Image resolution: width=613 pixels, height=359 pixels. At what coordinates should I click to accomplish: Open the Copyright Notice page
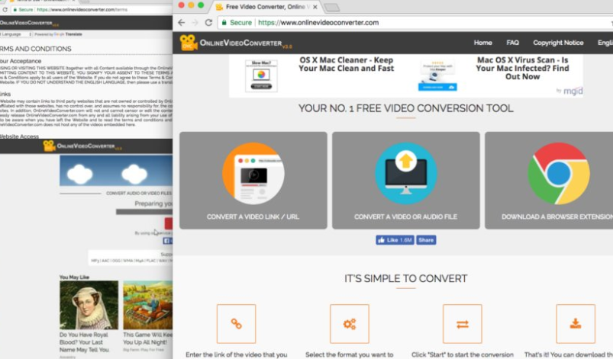[558, 43]
